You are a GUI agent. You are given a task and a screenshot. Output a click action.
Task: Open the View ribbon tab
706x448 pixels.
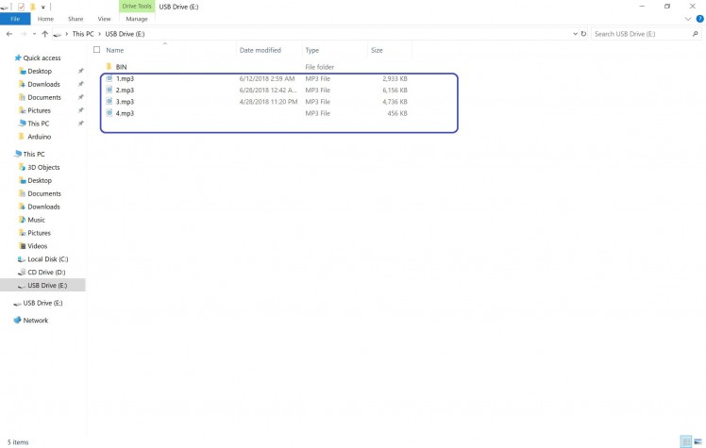click(x=104, y=19)
